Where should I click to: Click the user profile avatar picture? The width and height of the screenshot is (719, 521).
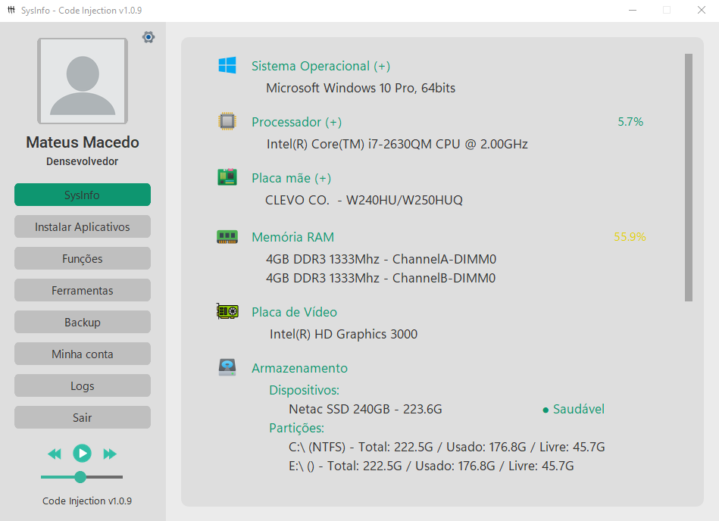coord(83,81)
